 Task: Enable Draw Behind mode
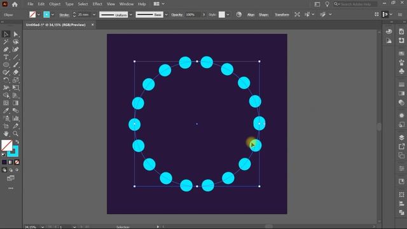tap(11, 170)
